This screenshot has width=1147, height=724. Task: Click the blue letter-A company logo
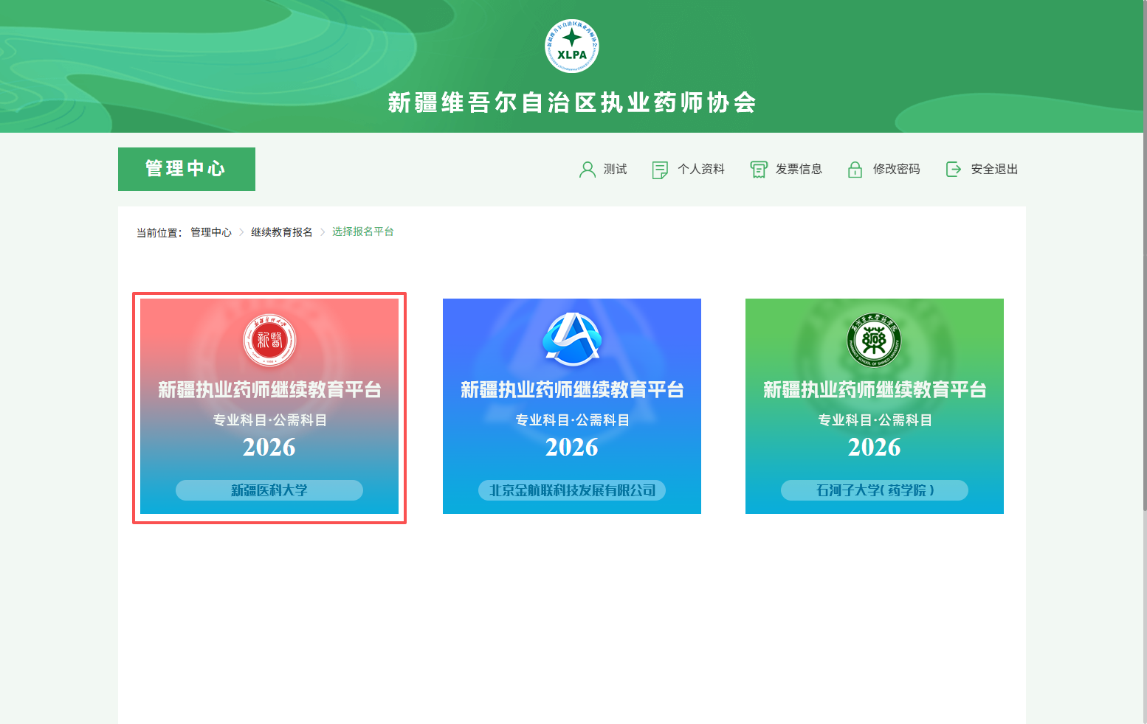point(572,339)
